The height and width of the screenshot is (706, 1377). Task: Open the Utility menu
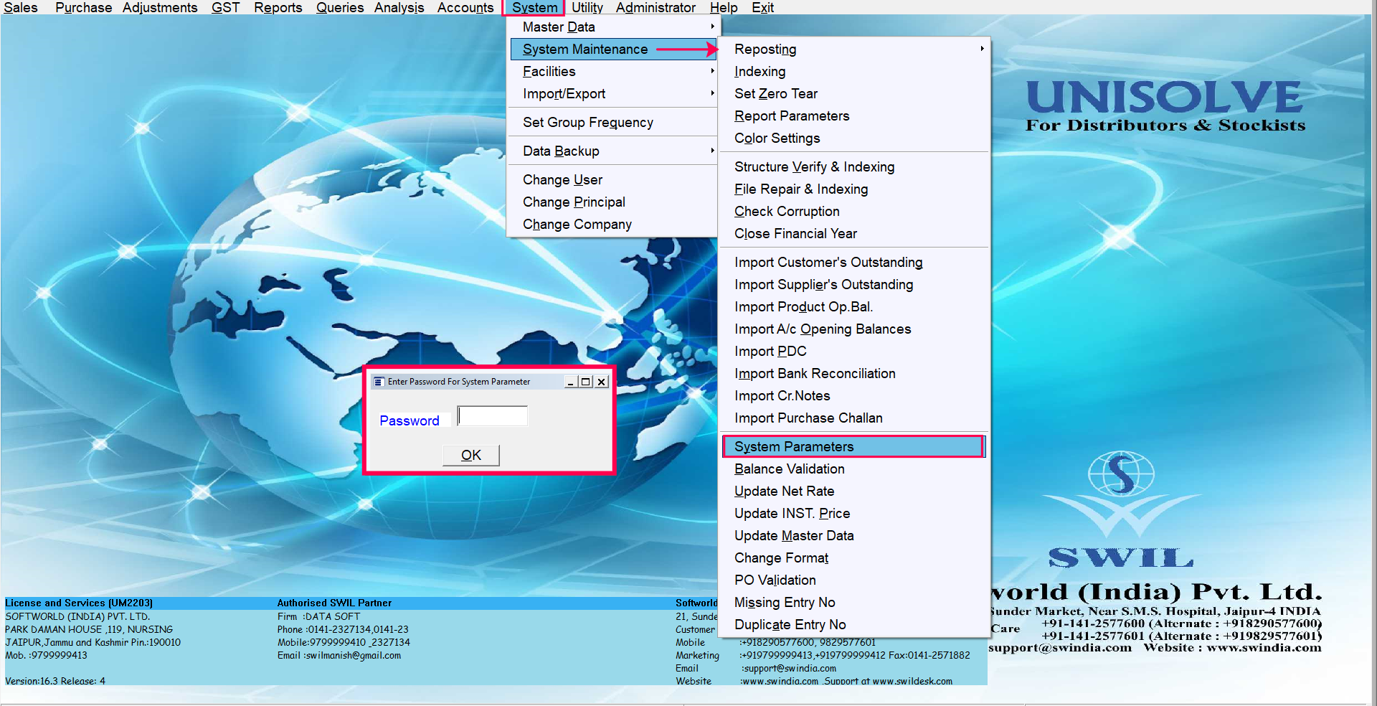click(x=587, y=7)
